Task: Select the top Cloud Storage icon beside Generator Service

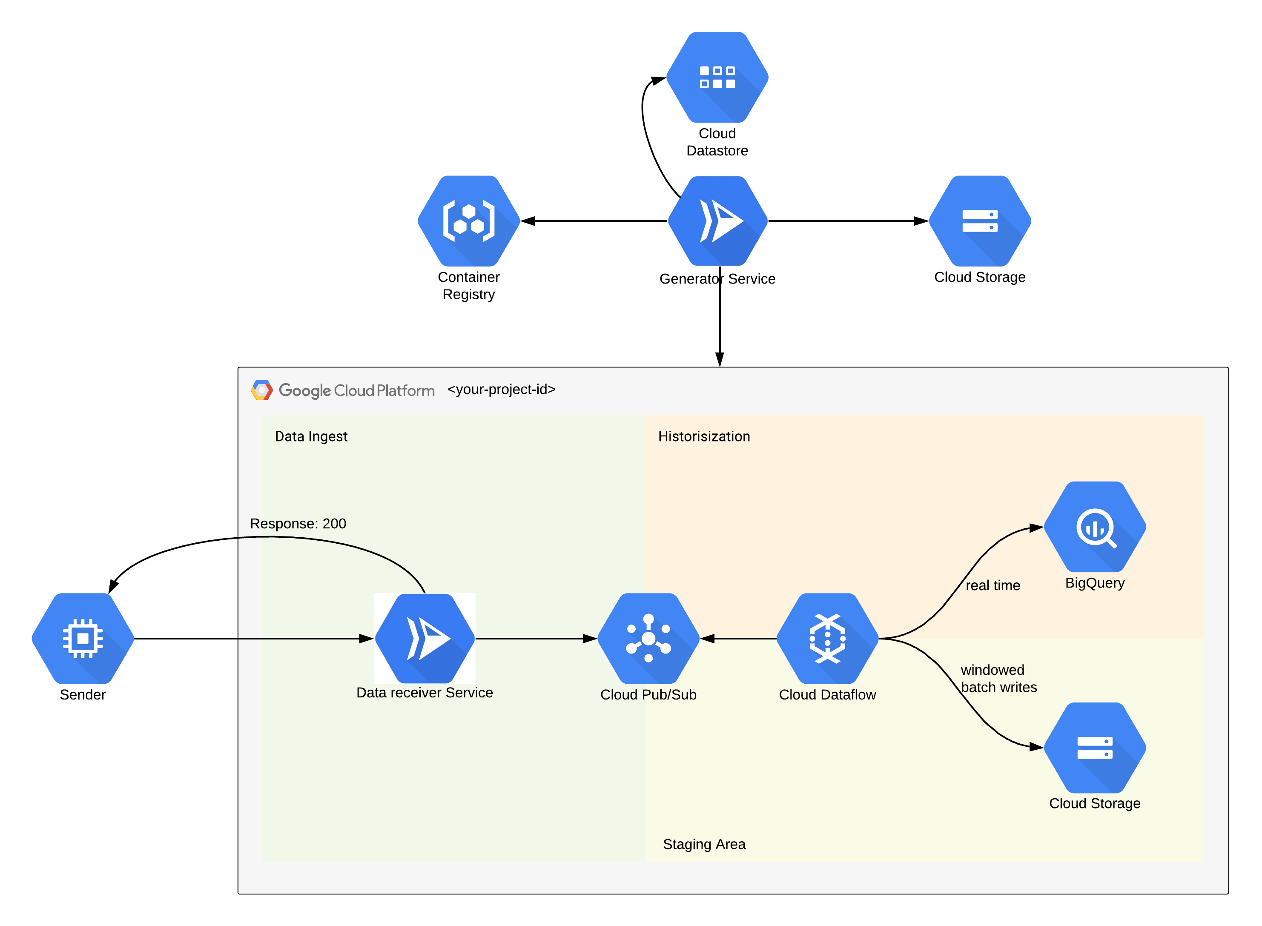Action: coord(980,221)
